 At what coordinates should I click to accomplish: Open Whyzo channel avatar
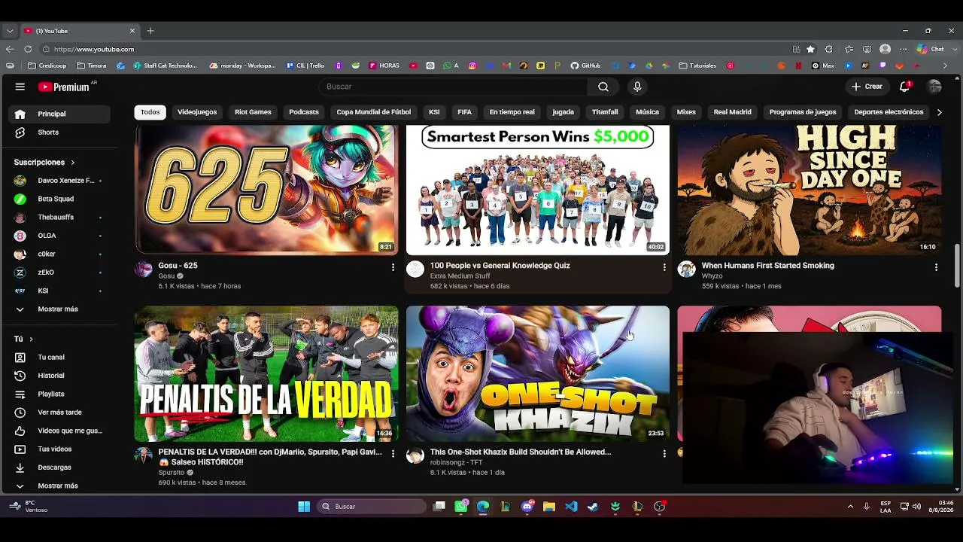point(686,269)
